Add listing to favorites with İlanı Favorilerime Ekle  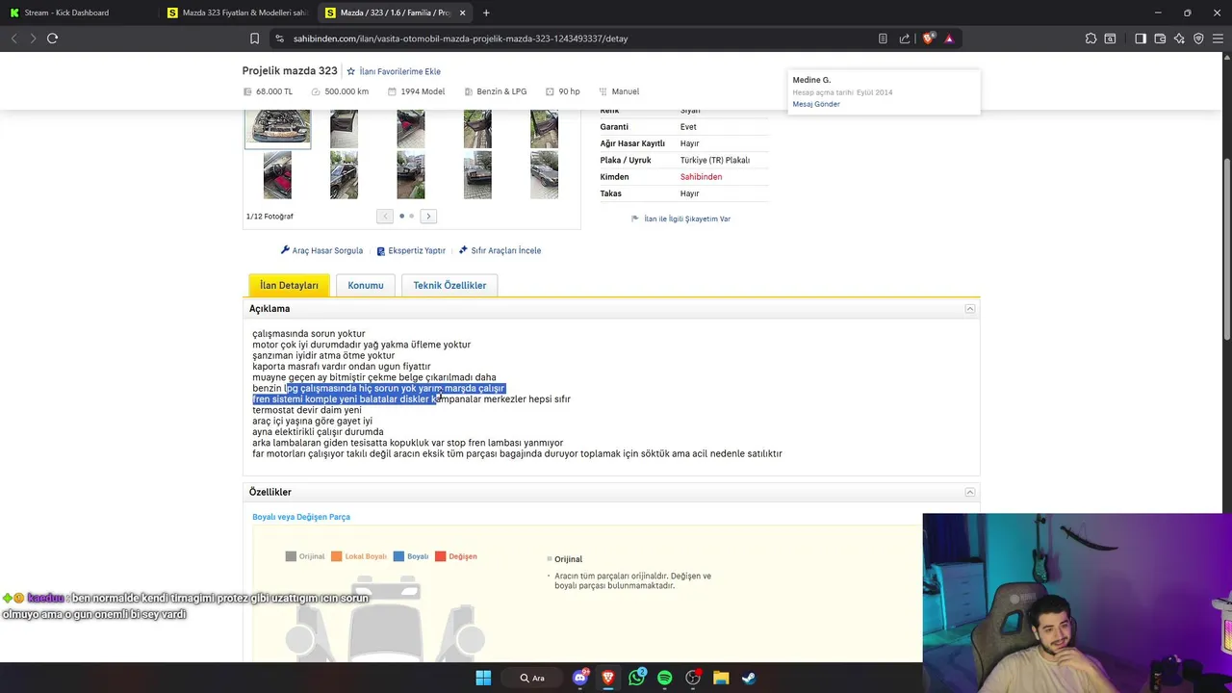point(394,71)
